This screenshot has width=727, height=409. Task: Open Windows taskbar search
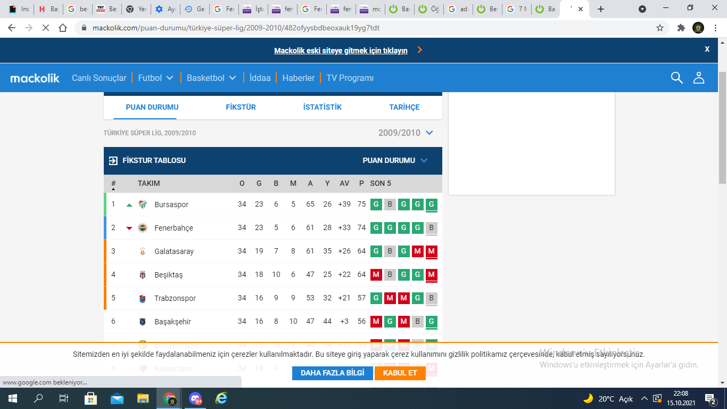38,398
